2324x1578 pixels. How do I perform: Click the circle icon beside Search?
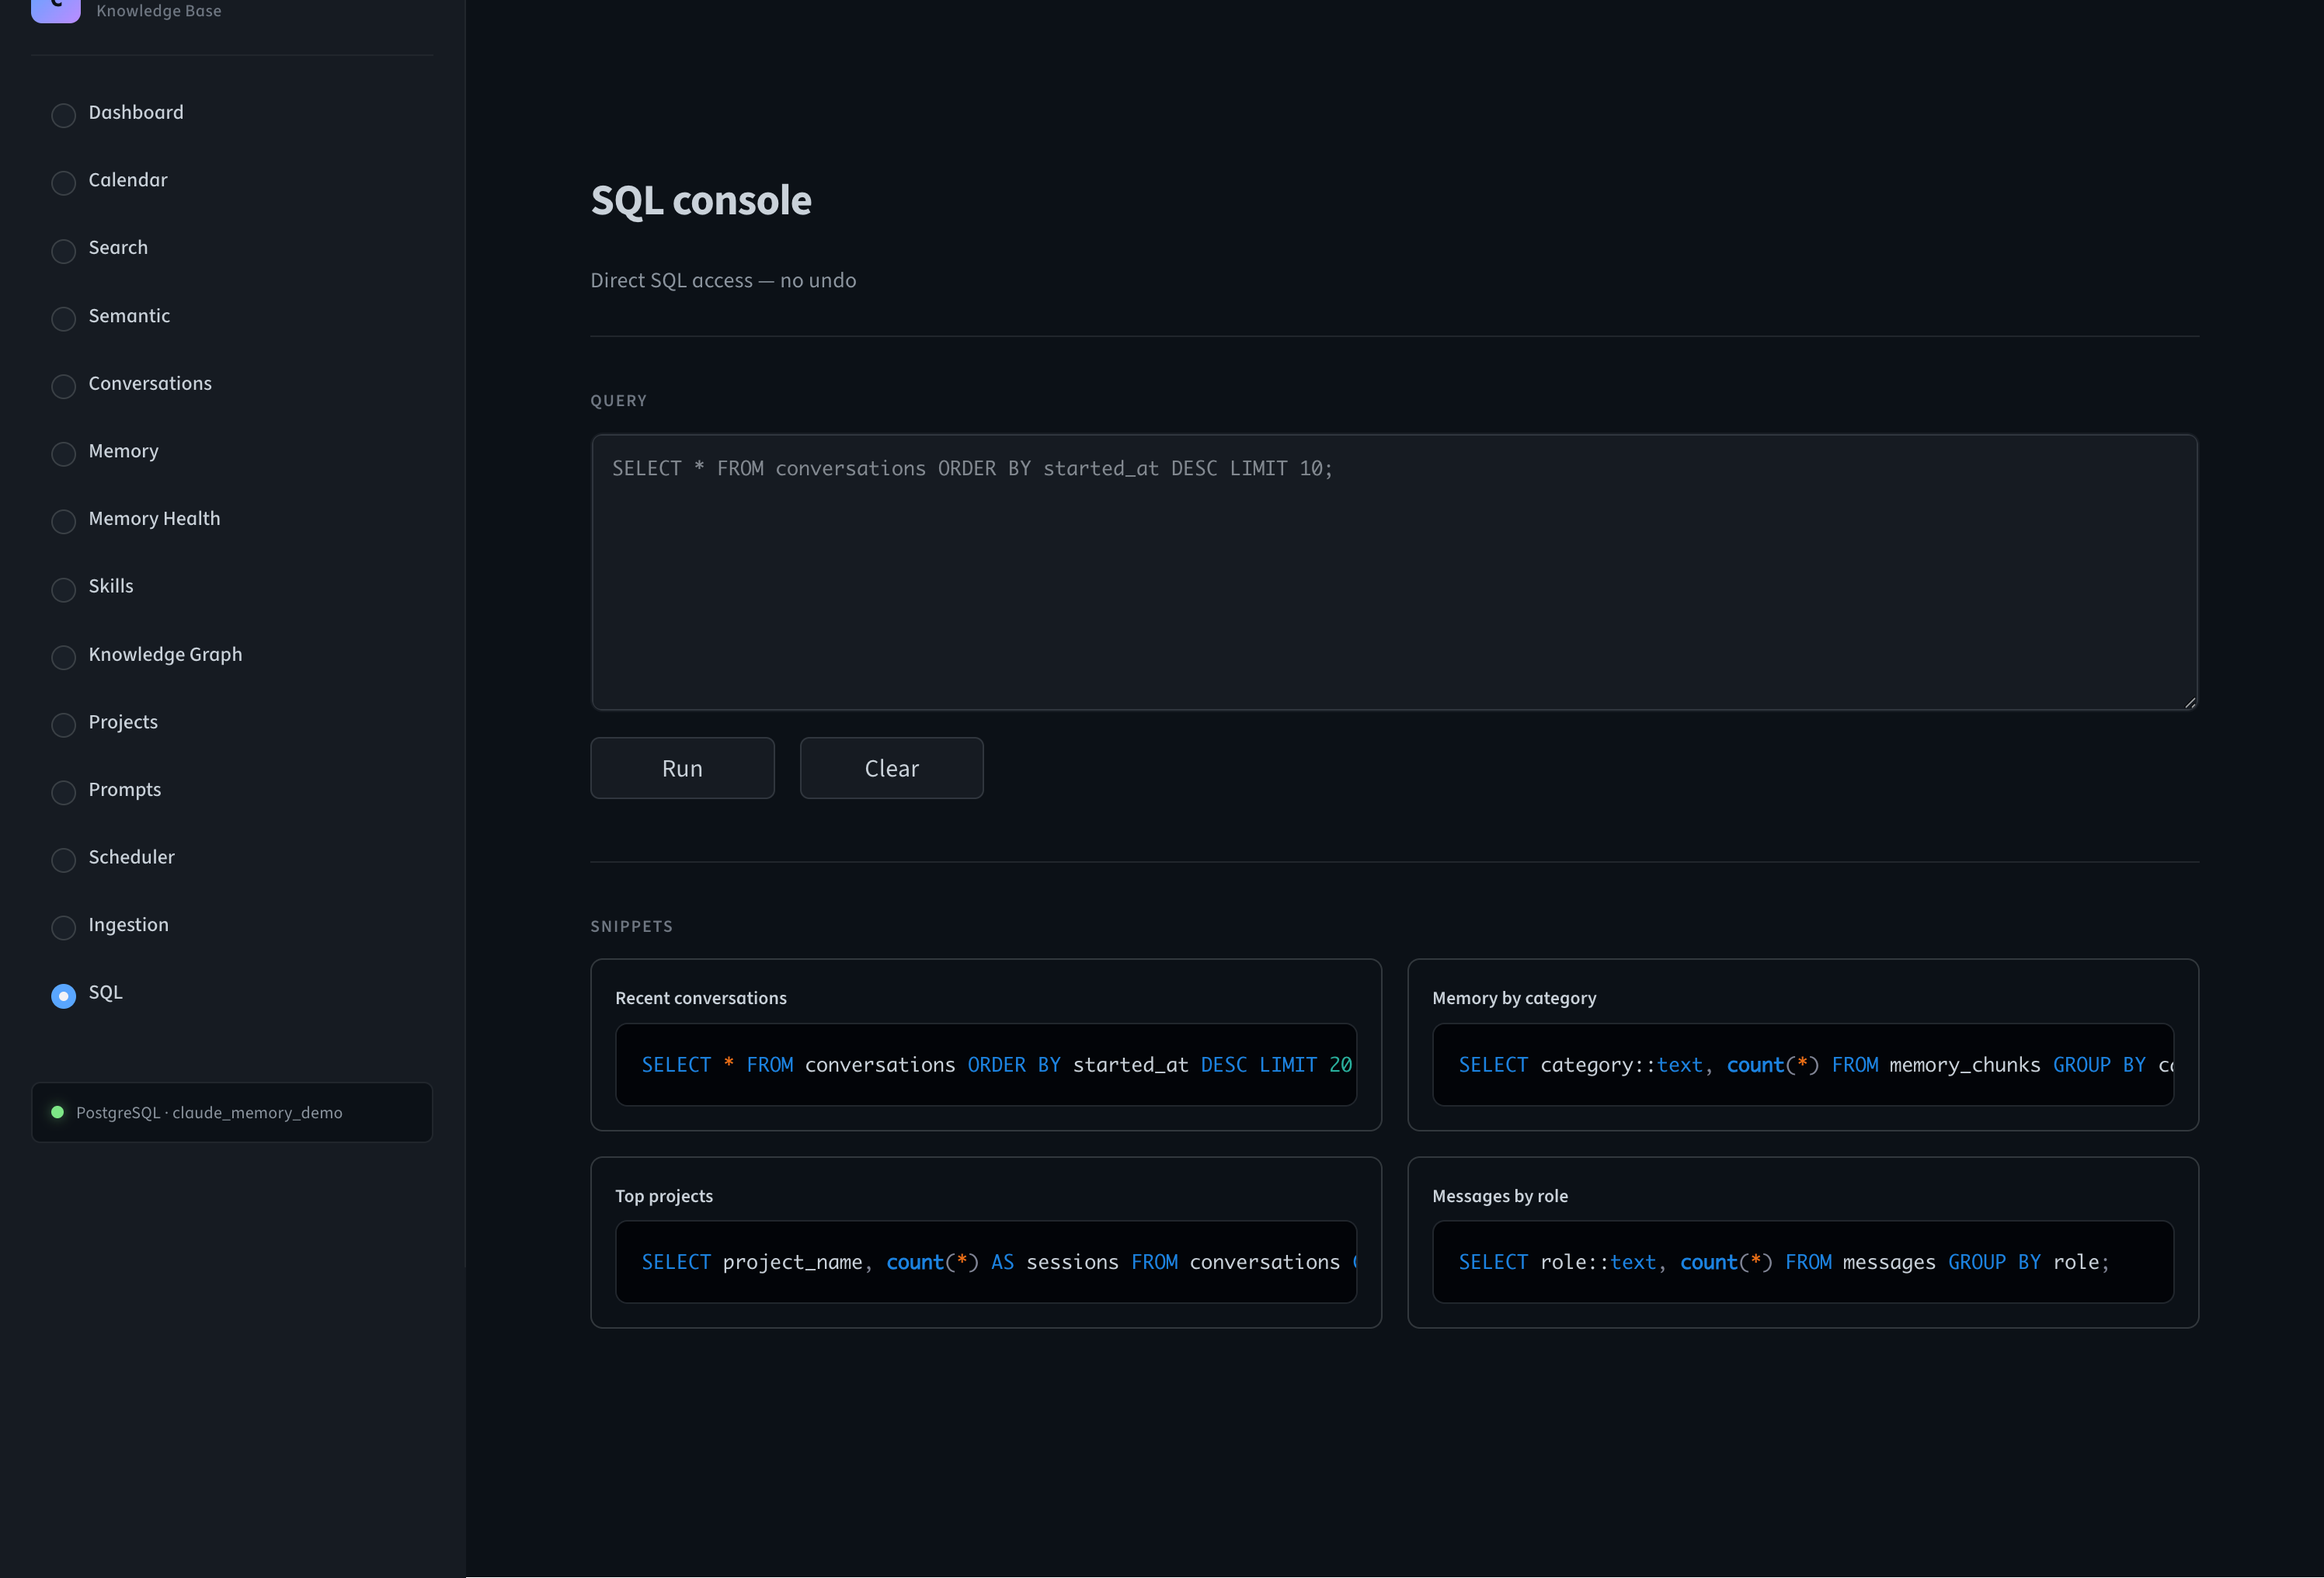(63, 251)
